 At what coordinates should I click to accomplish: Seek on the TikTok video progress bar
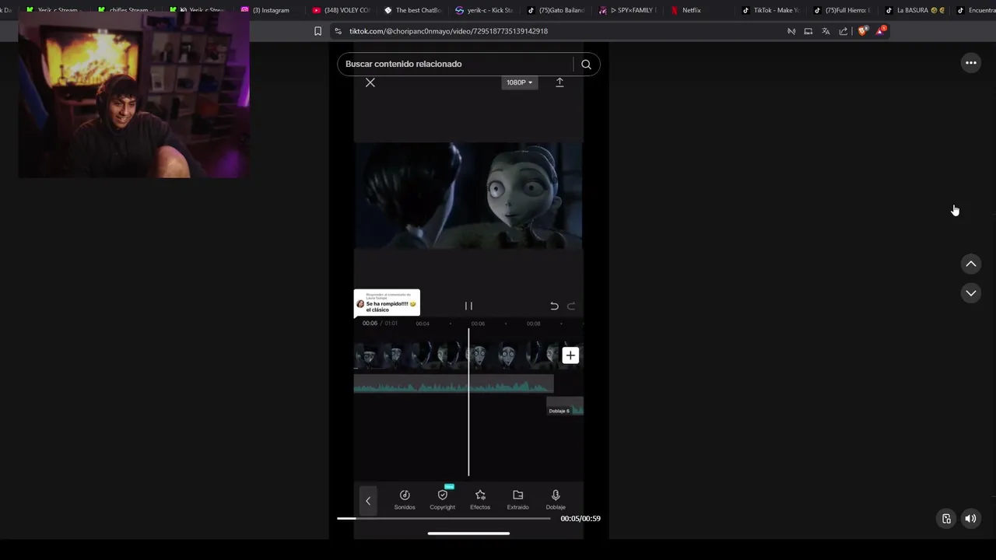click(x=444, y=519)
